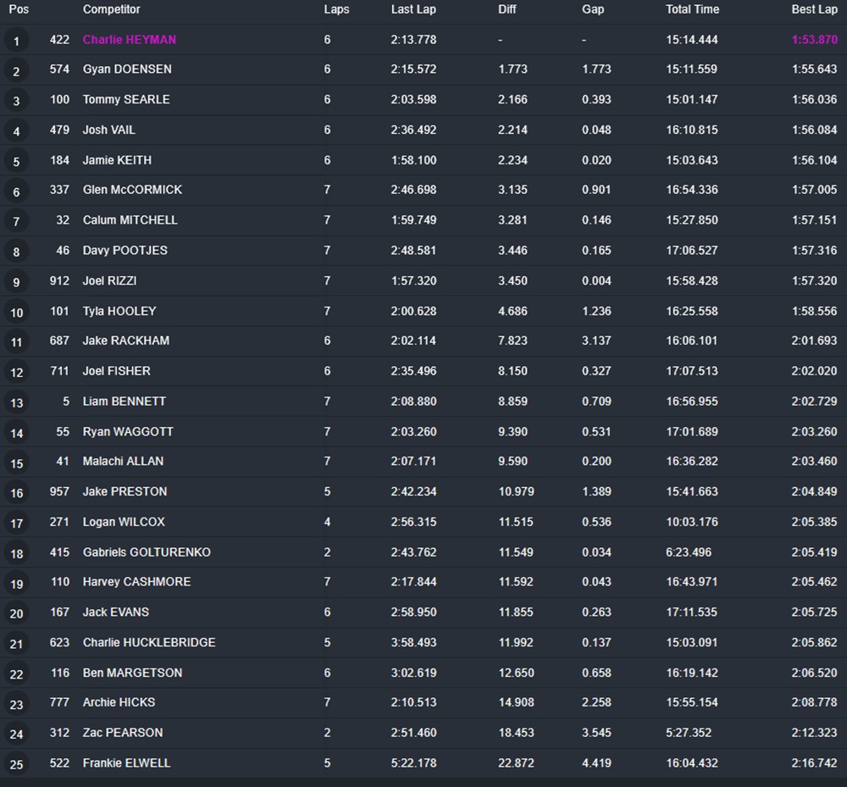Click the Laps column header

[336, 9]
